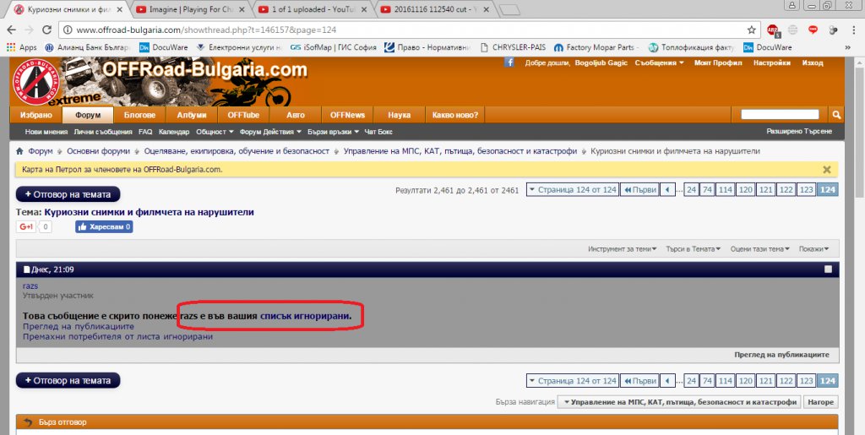The image size is (865, 435).
Task: Open top 'Страница 124 от 124' dropdown
Action: tap(573, 190)
